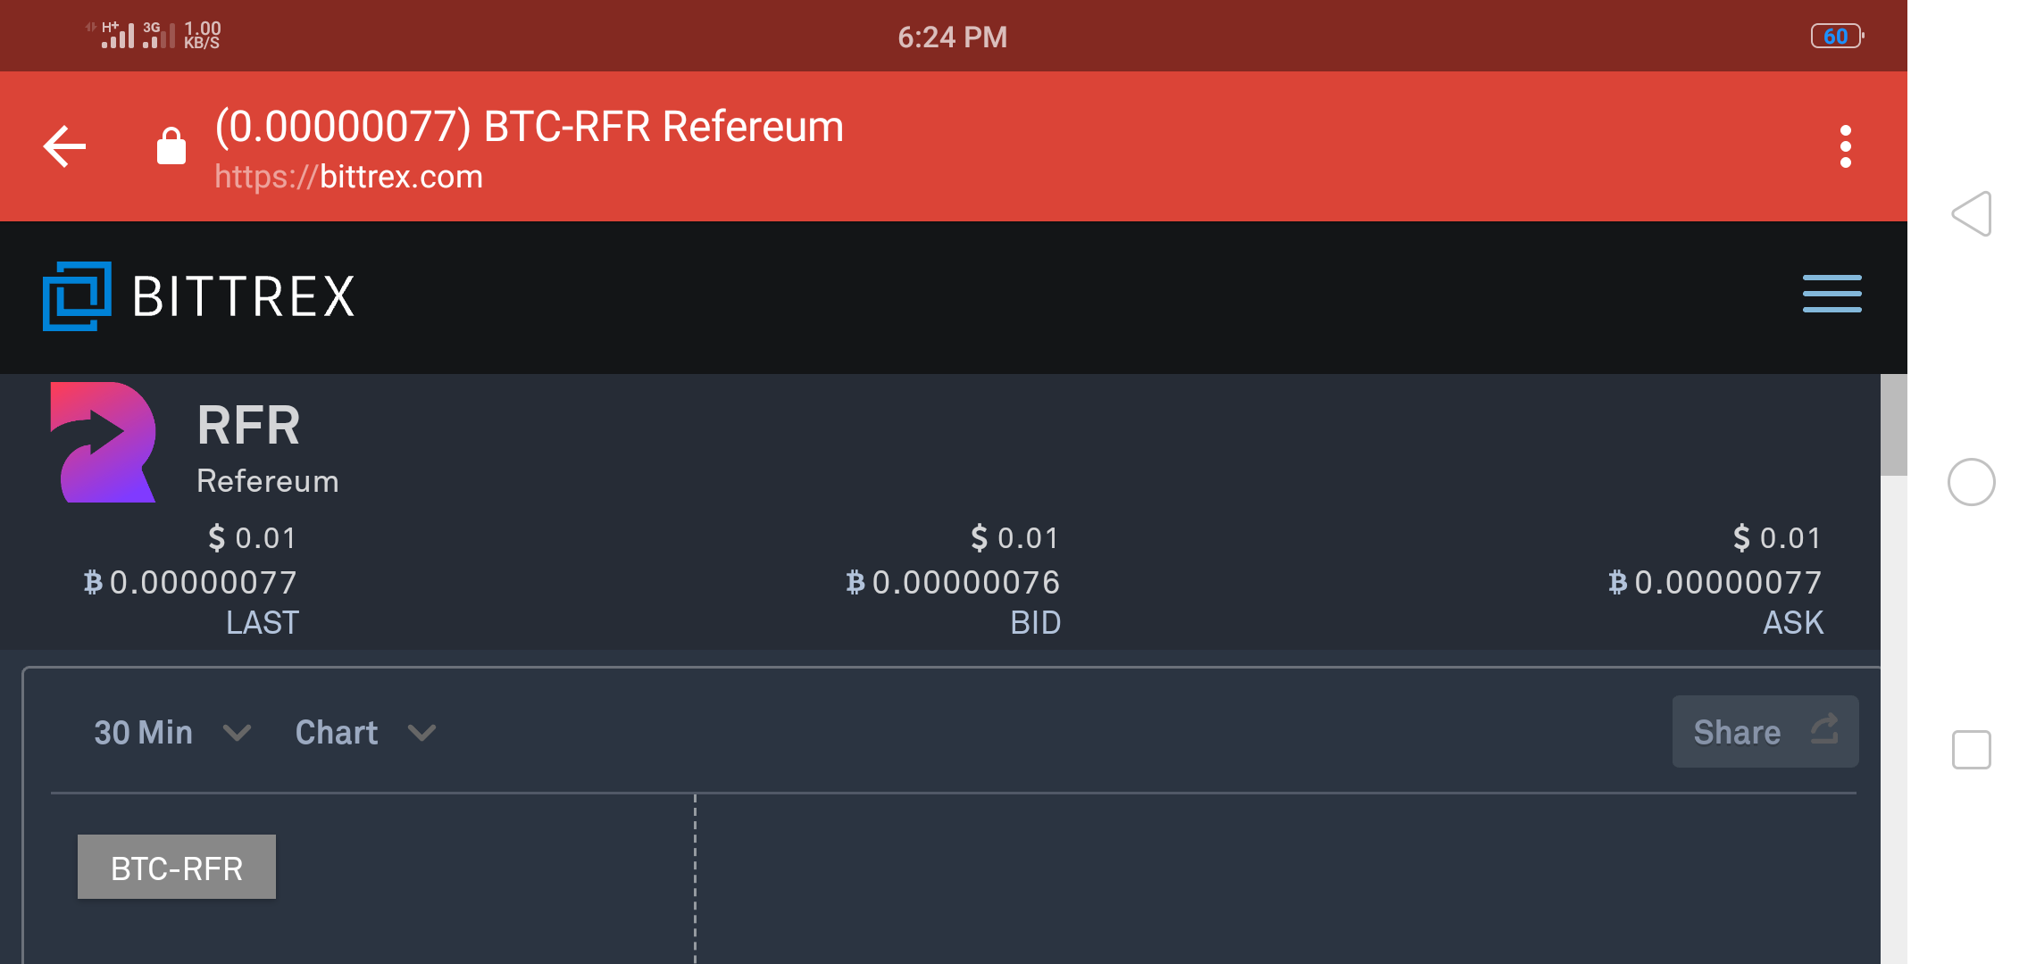This screenshot has height=964, width=2036.
Task: Expand the 30 Min interval dropdown
Action: [171, 733]
